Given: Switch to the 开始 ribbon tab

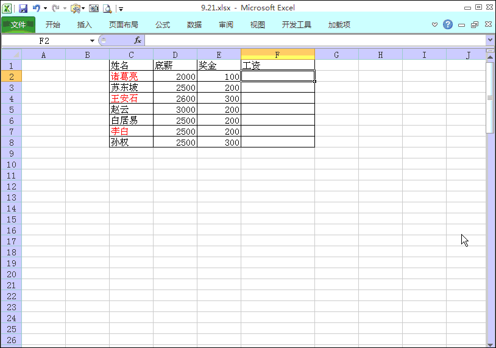Looking at the screenshot, I should (53, 24).
